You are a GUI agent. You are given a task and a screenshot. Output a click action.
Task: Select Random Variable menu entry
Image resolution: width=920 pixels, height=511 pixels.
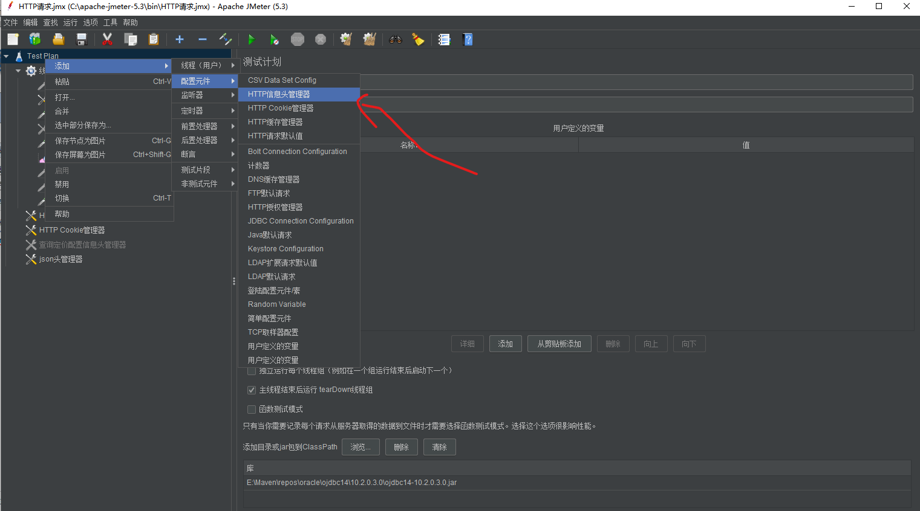point(299,304)
